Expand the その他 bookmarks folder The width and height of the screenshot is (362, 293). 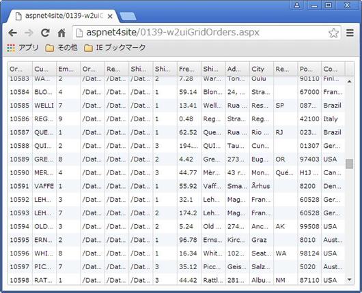61,48
